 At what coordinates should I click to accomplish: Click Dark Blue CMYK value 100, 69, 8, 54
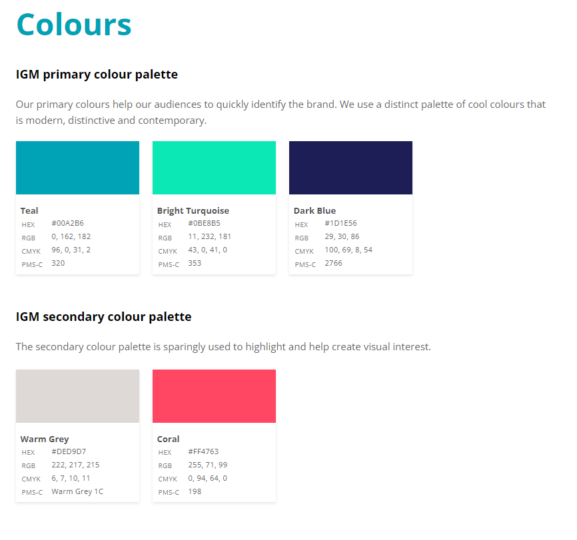[x=348, y=250]
